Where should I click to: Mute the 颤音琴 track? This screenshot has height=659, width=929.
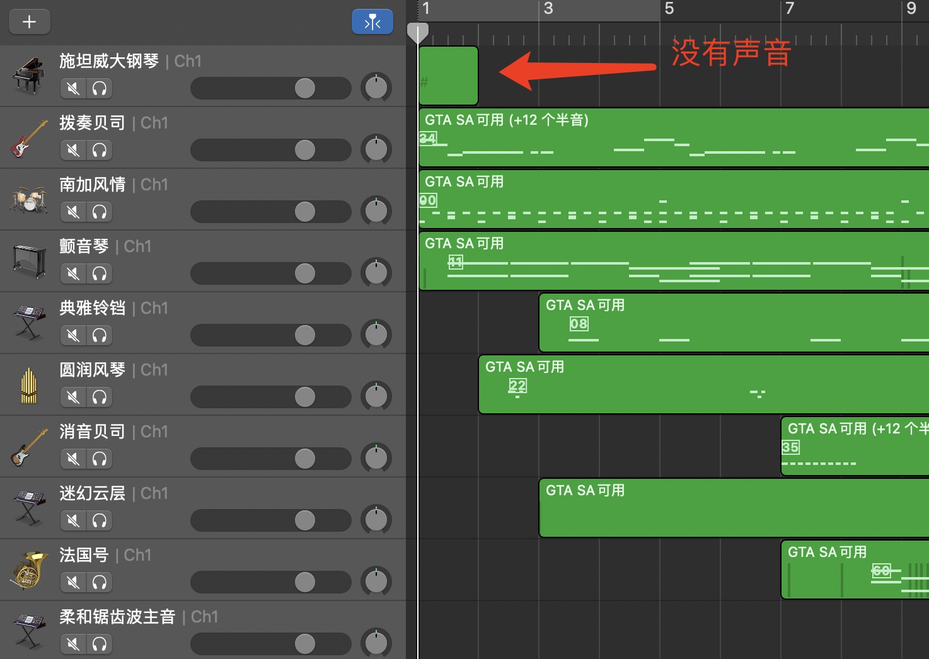point(73,273)
